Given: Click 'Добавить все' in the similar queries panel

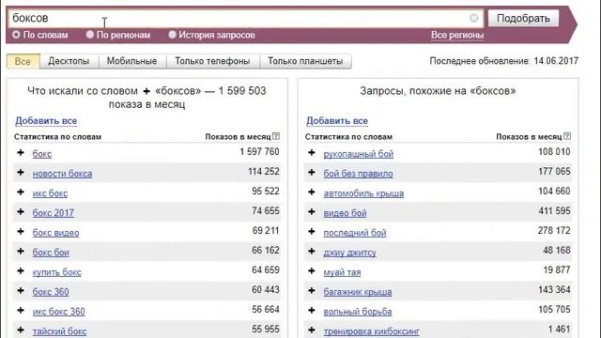Looking at the screenshot, I should click(337, 121).
